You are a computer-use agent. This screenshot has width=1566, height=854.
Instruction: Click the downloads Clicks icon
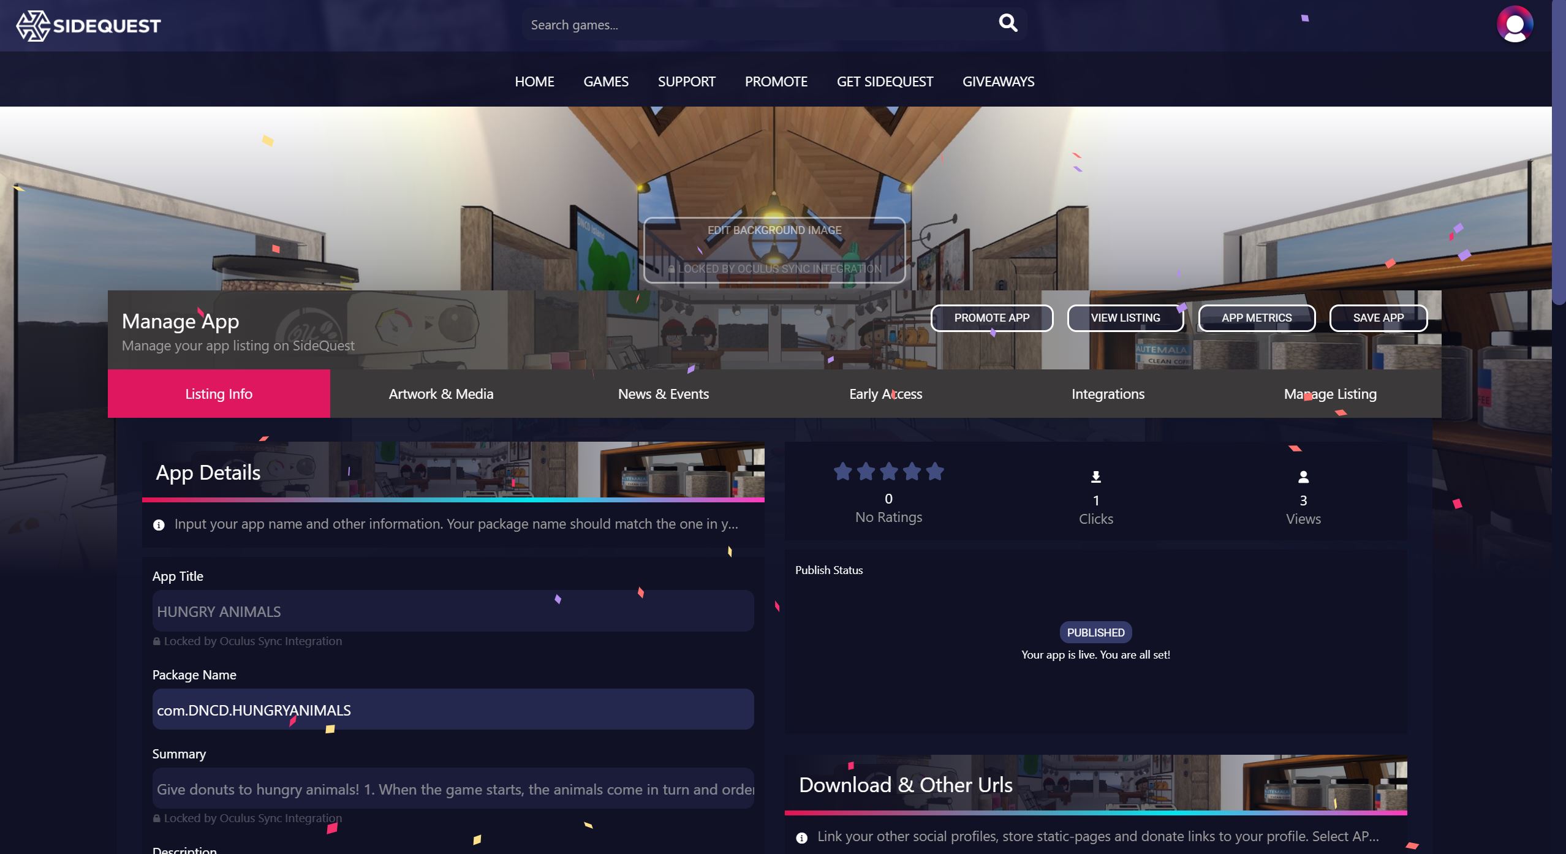pyautogui.click(x=1096, y=477)
